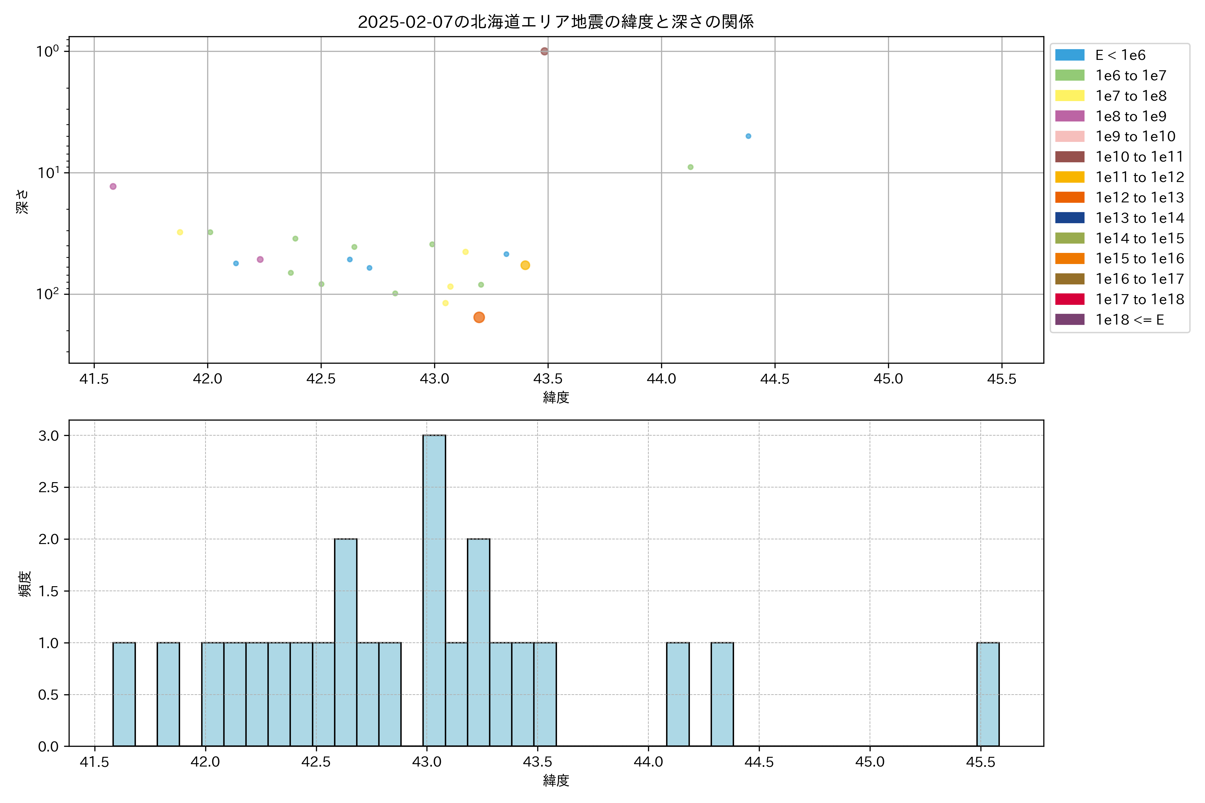Click the leftmost histogram bar near 41.6

(x=124, y=694)
